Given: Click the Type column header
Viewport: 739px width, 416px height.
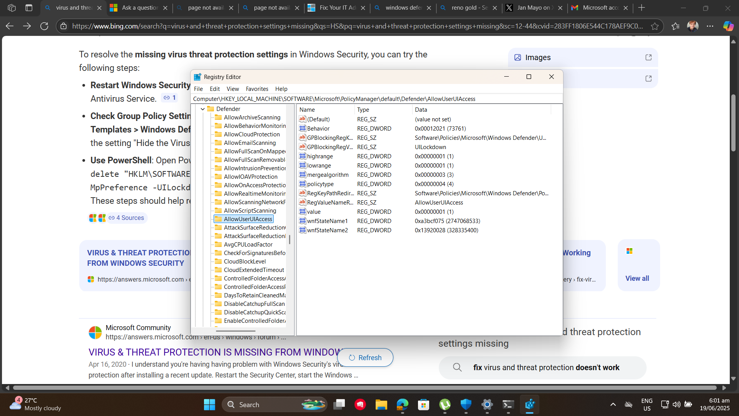Looking at the screenshot, I should (x=383, y=110).
